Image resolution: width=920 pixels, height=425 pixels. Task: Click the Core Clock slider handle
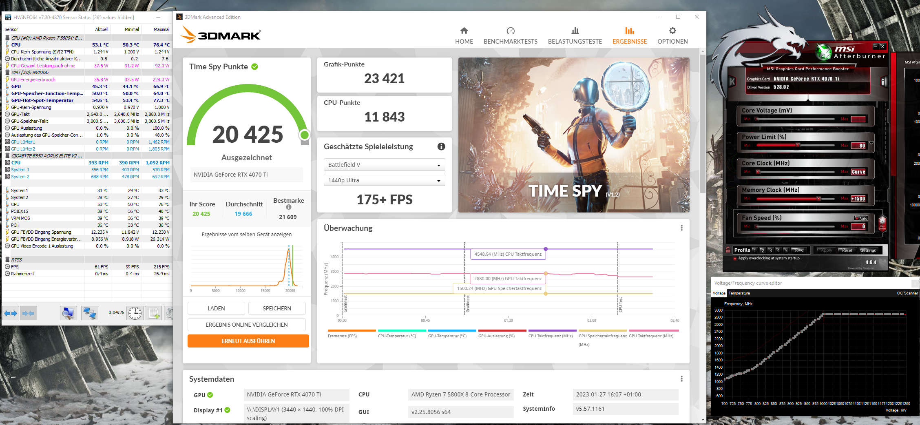click(758, 172)
